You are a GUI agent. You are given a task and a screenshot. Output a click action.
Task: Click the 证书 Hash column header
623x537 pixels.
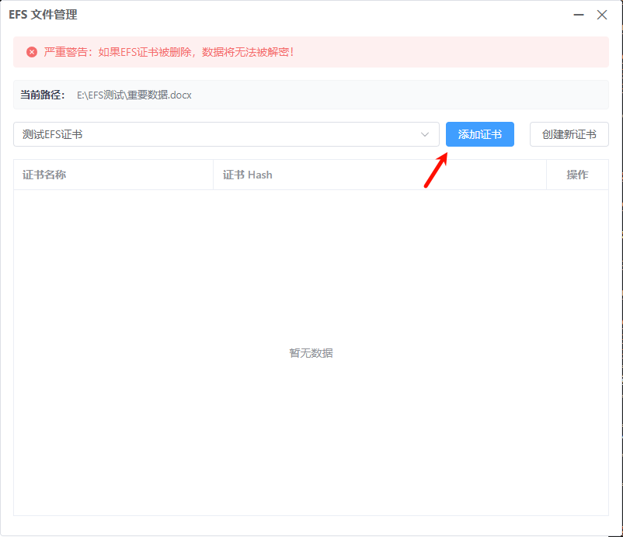[248, 175]
